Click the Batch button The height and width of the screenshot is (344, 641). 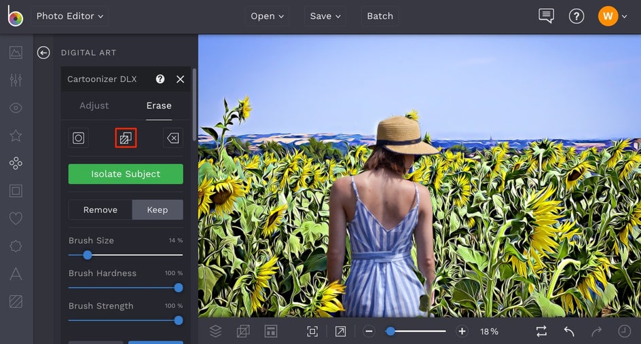(380, 16)
